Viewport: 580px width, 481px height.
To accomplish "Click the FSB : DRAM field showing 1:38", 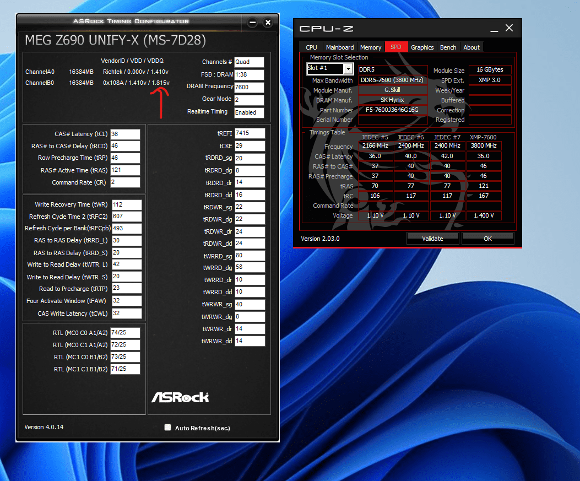I will point(249,74).
